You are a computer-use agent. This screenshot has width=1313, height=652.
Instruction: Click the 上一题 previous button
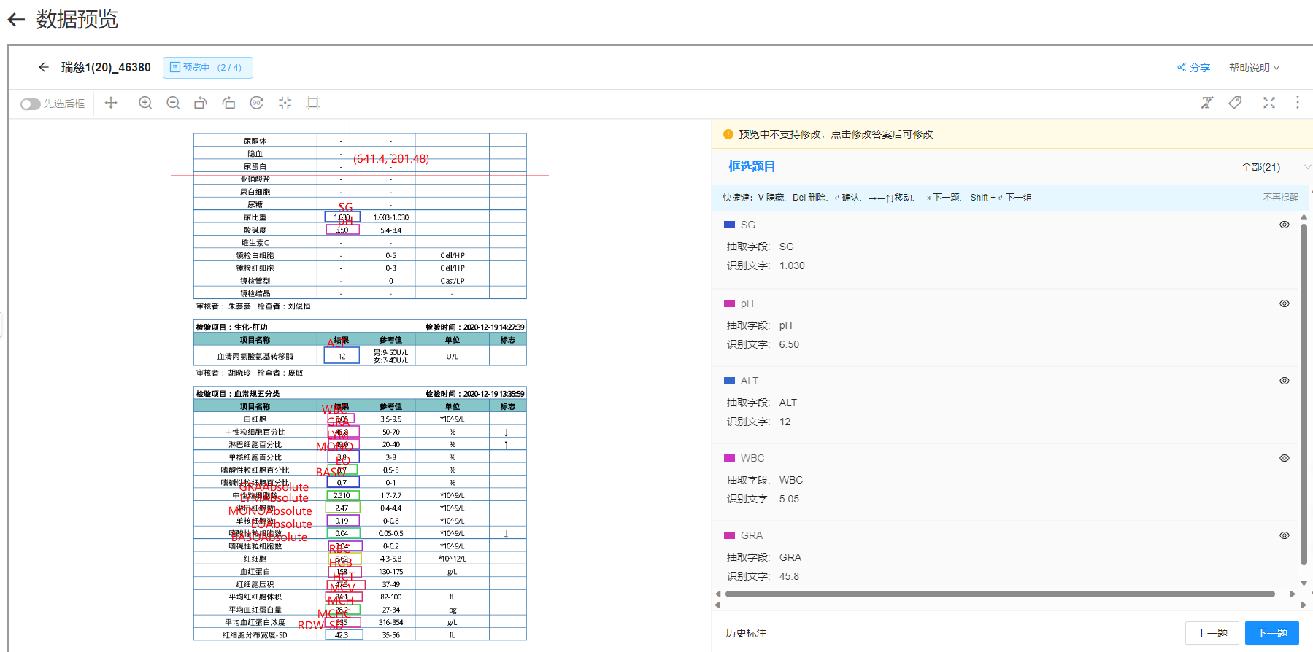(x=1212, y=633)
